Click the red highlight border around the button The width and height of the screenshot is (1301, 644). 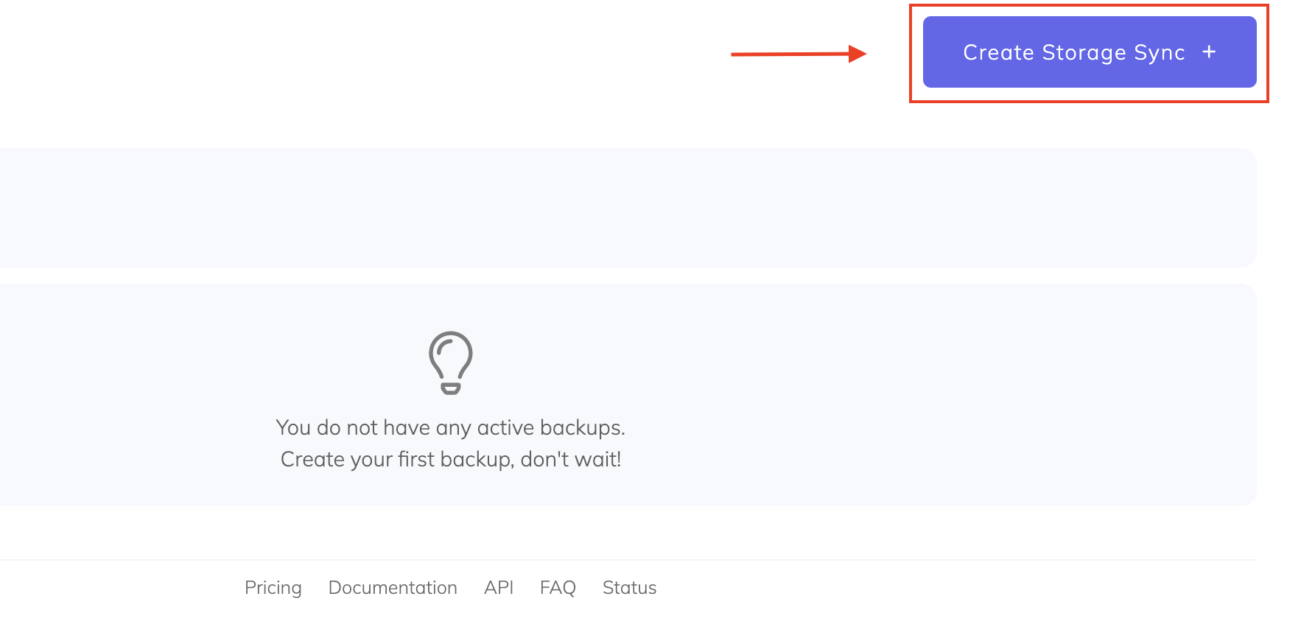click(x=1089, y=7)
